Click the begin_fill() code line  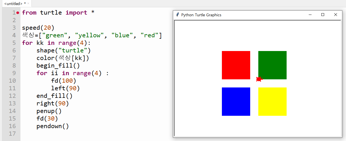click(x=58, y=66)
